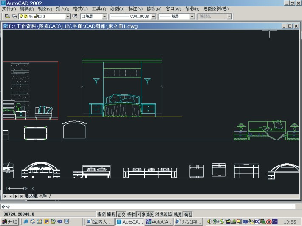Open the 绘图(D) menu
This screenshot has height=226, width=302.
click(117, 9)
